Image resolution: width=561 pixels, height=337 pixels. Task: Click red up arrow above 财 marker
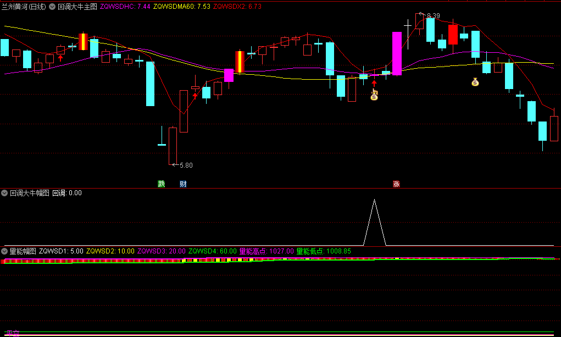pos(195,96)
